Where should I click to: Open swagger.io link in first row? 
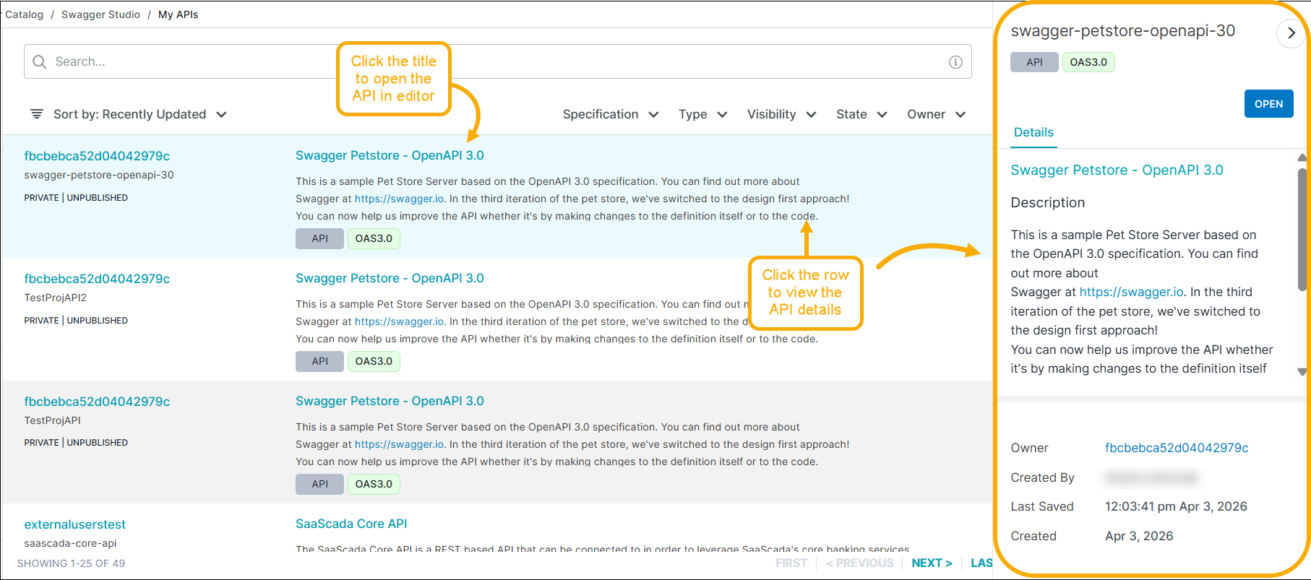pyautogui.click(x=399, y=199)
